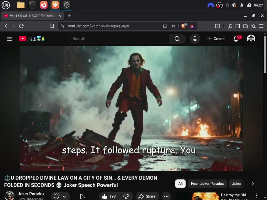Click the Brave playlist send icon
This screenshot has width=267, height=200.
click(x=174, y=26)
